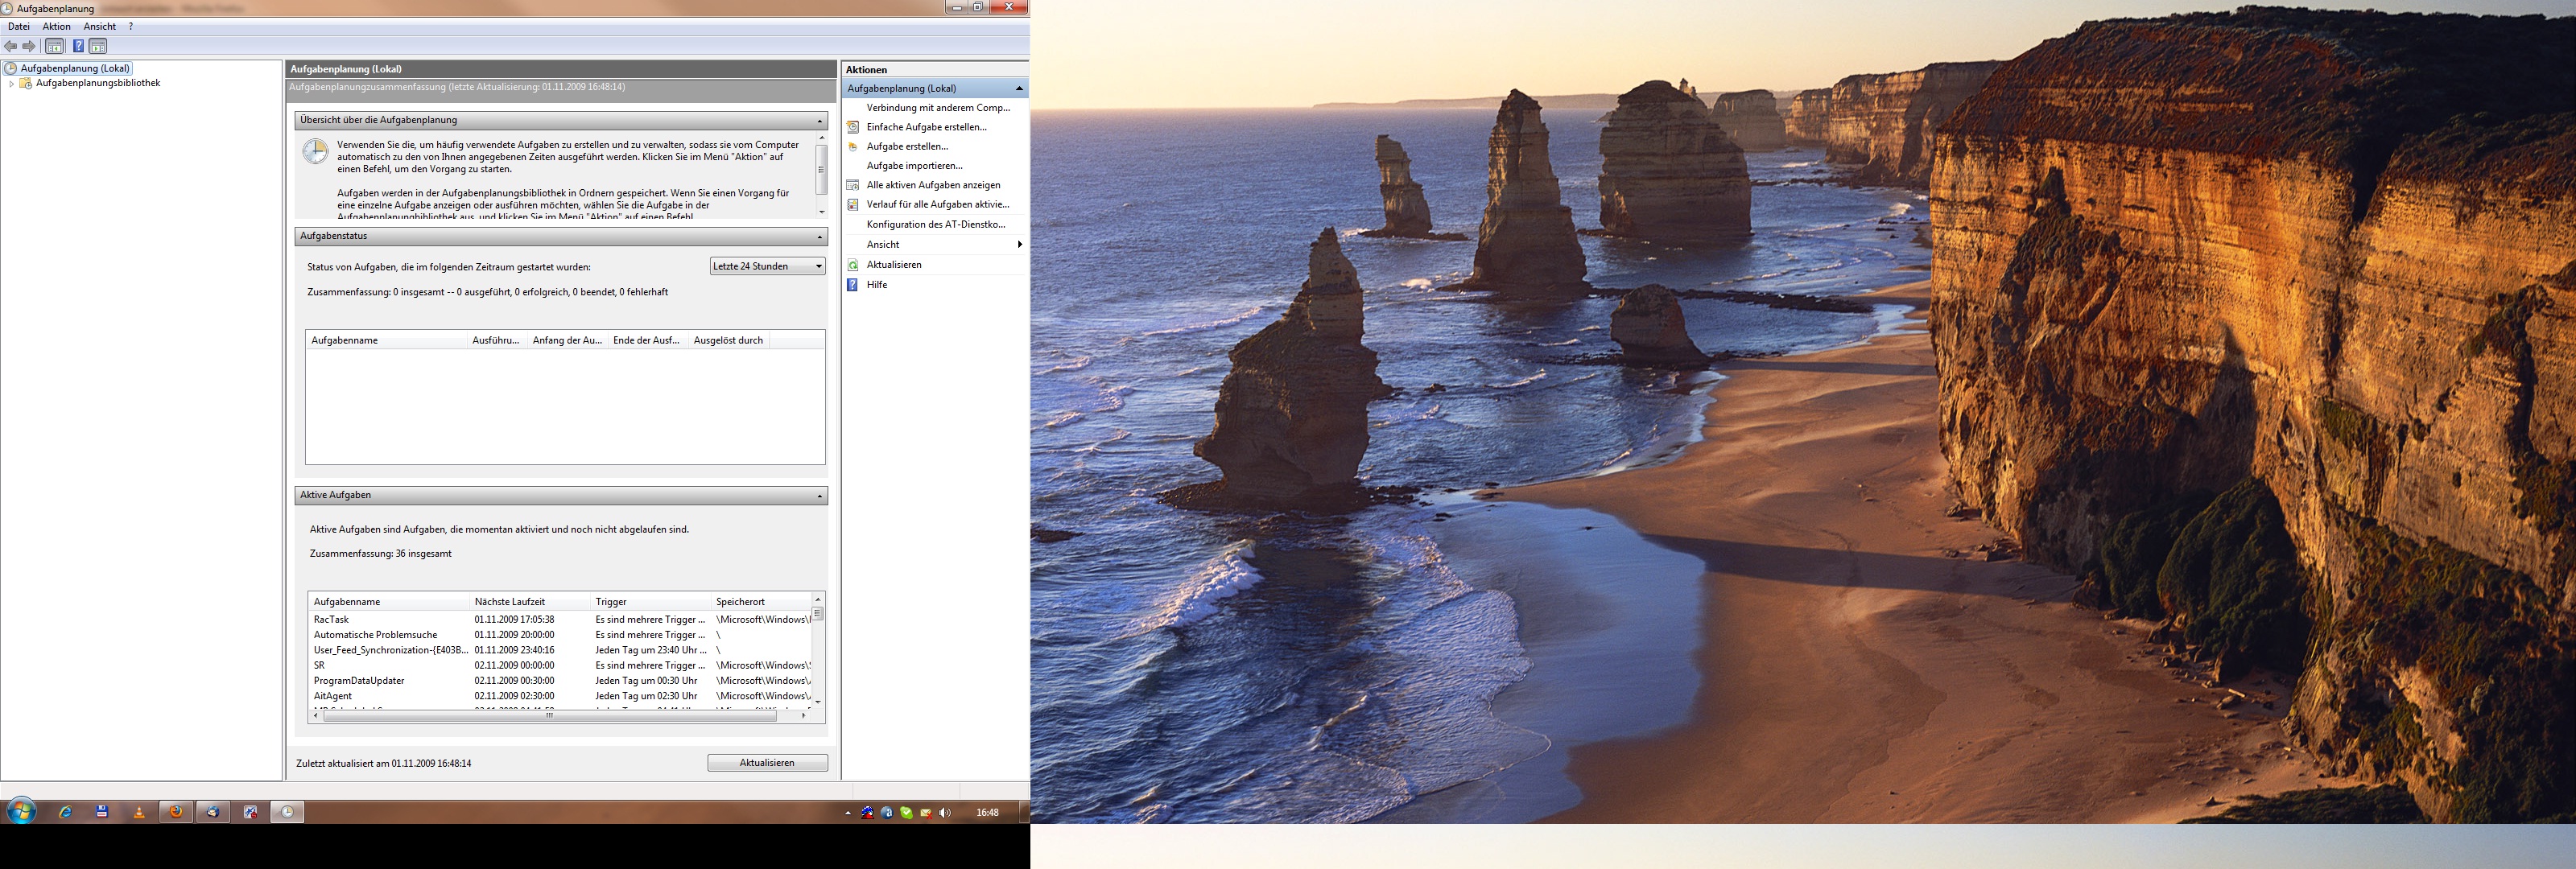Collapse the 'Aktive Aufgaben' section
The width and height of the screenshot is (2576, 869).
coord(819,496)
